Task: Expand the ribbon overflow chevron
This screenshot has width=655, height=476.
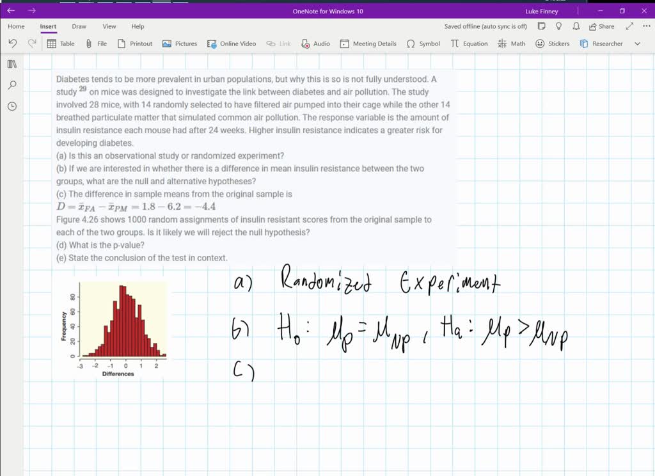Action: click(637, 44)
